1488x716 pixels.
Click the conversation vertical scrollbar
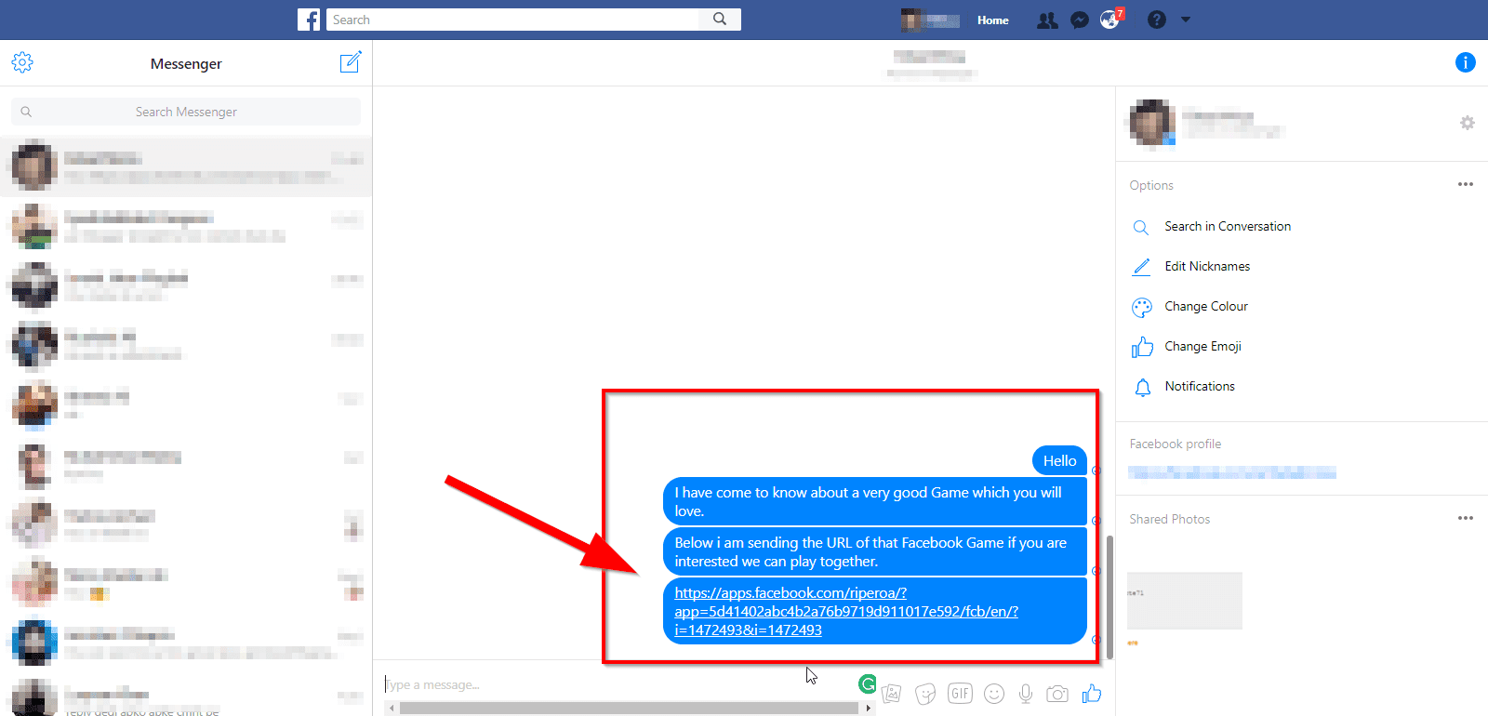(1109, 597)
